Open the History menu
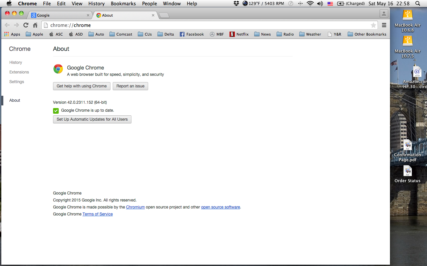427x266 pixels. point(96,4)
